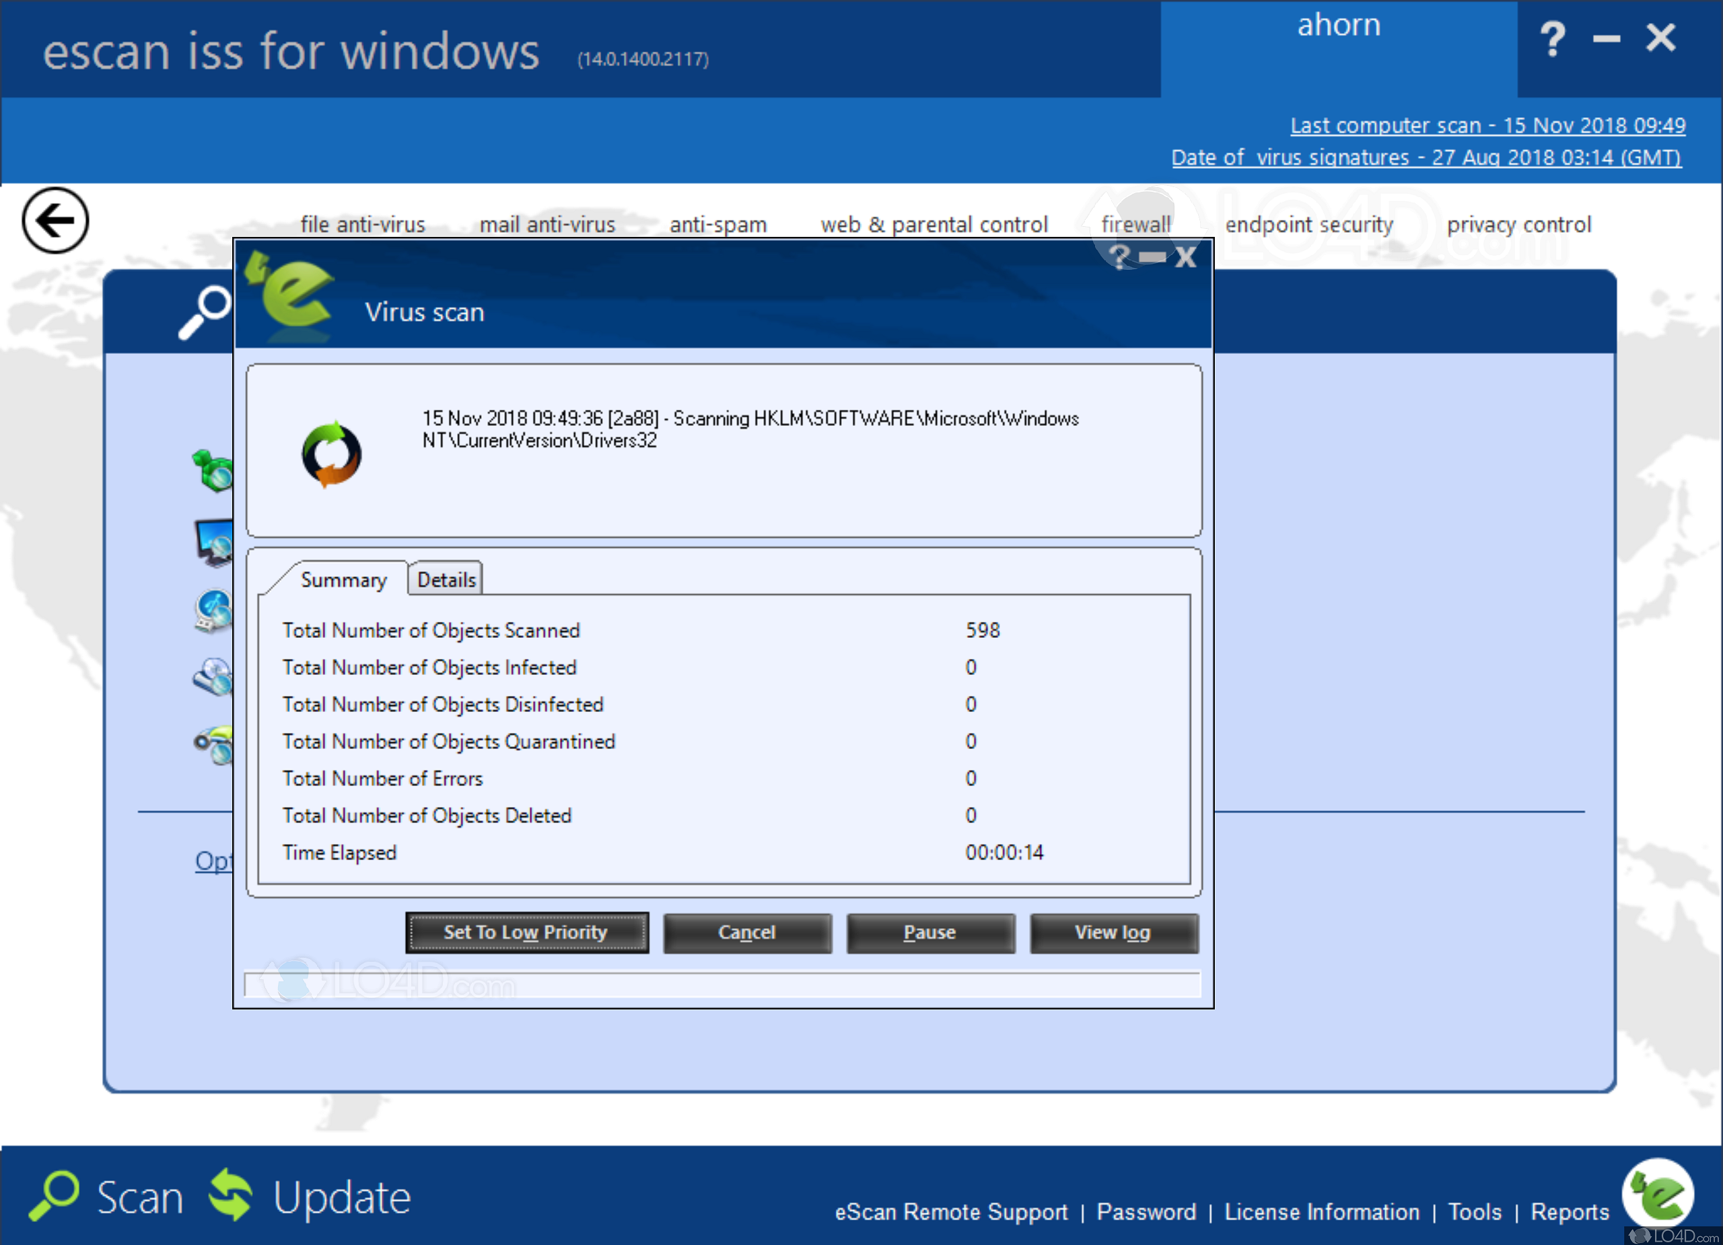Click the scan progress bar
The height and width of the screenshot is (1245, 1723).
pyautogui.click(x=722, y=984)
